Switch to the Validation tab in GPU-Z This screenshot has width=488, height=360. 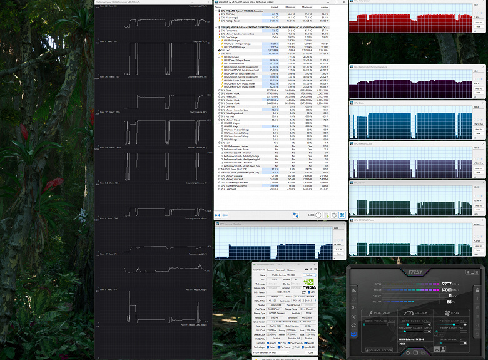[290, 270]
